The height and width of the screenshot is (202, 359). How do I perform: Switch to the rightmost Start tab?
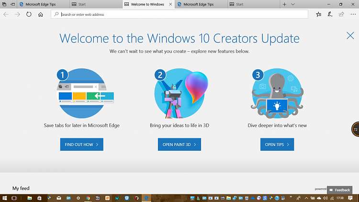pyautogui.click(x=254, y=4)
